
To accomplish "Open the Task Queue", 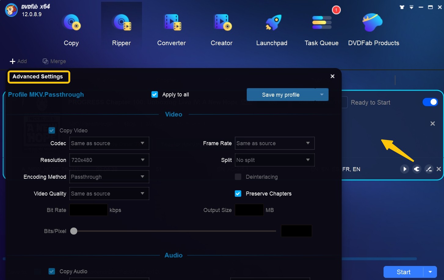I will tap(322, 23).
